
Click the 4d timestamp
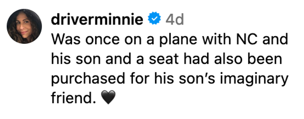coord(174,19)
